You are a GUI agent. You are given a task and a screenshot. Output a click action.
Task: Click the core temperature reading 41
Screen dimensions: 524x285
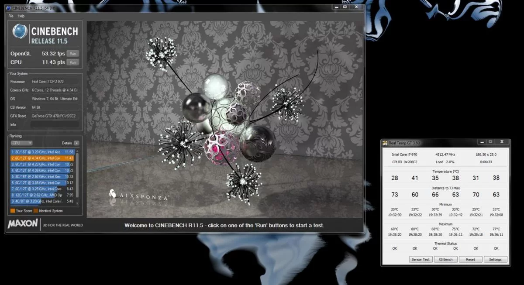coord(415,178)
